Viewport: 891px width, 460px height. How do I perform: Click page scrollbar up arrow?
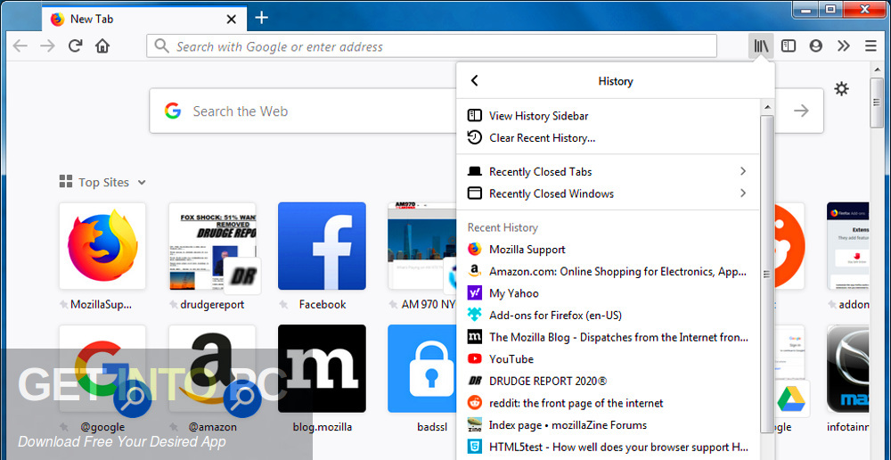[x=878, y=70]
